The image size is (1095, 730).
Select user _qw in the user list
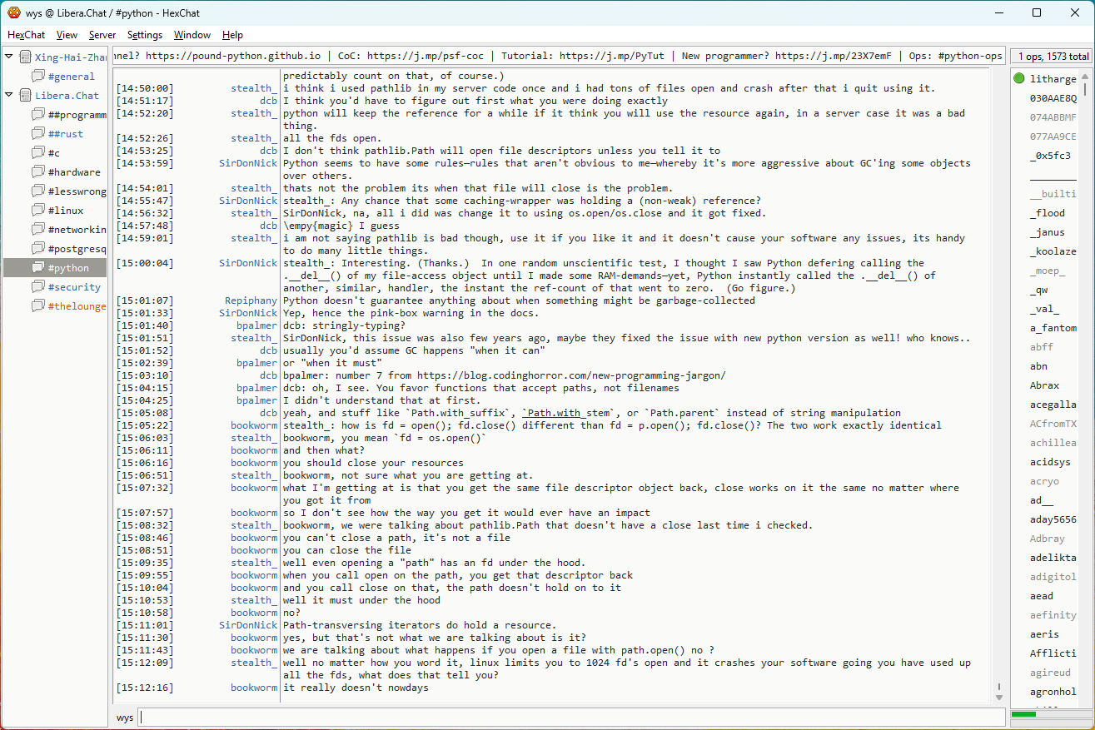click(x=1039, y=290)
